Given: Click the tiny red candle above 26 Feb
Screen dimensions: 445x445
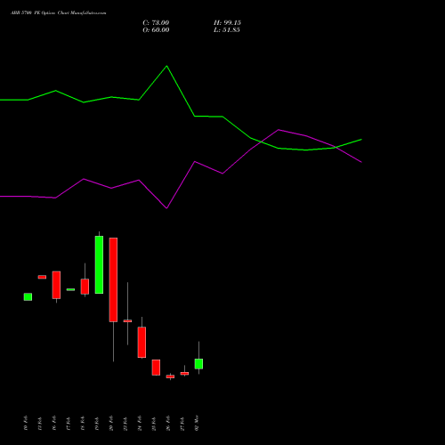Looking at the screenshot, I should pyautogui.click(x=170, y=376).
